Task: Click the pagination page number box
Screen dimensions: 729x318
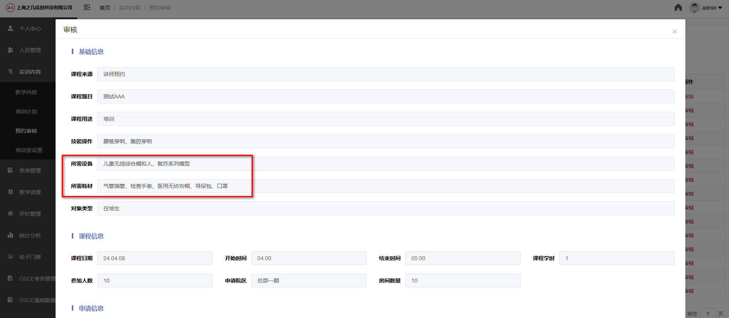Action: 708,313
